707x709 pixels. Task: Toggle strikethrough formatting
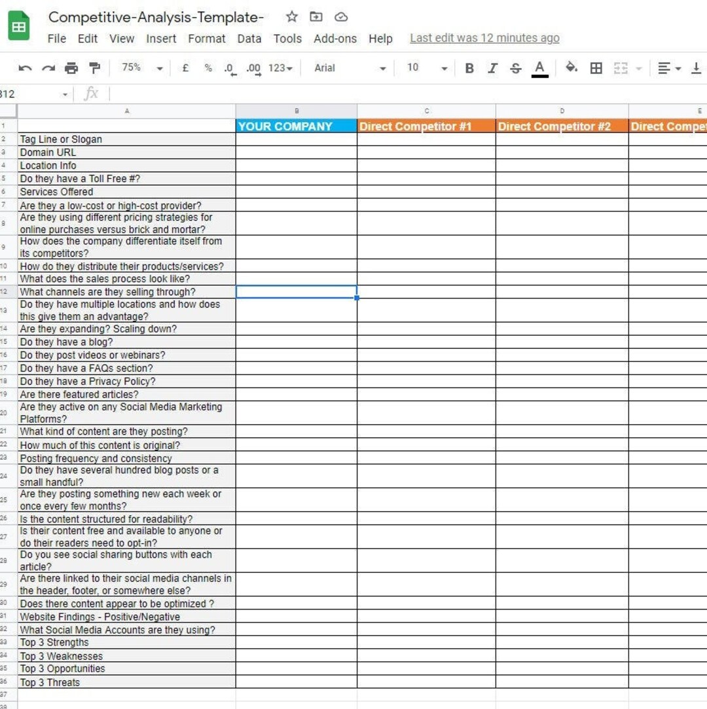click(x=516, y=67)
